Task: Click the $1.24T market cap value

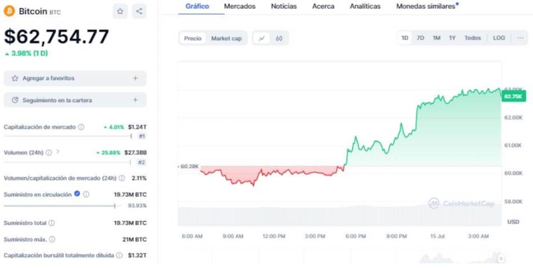Action: (137, 127)
